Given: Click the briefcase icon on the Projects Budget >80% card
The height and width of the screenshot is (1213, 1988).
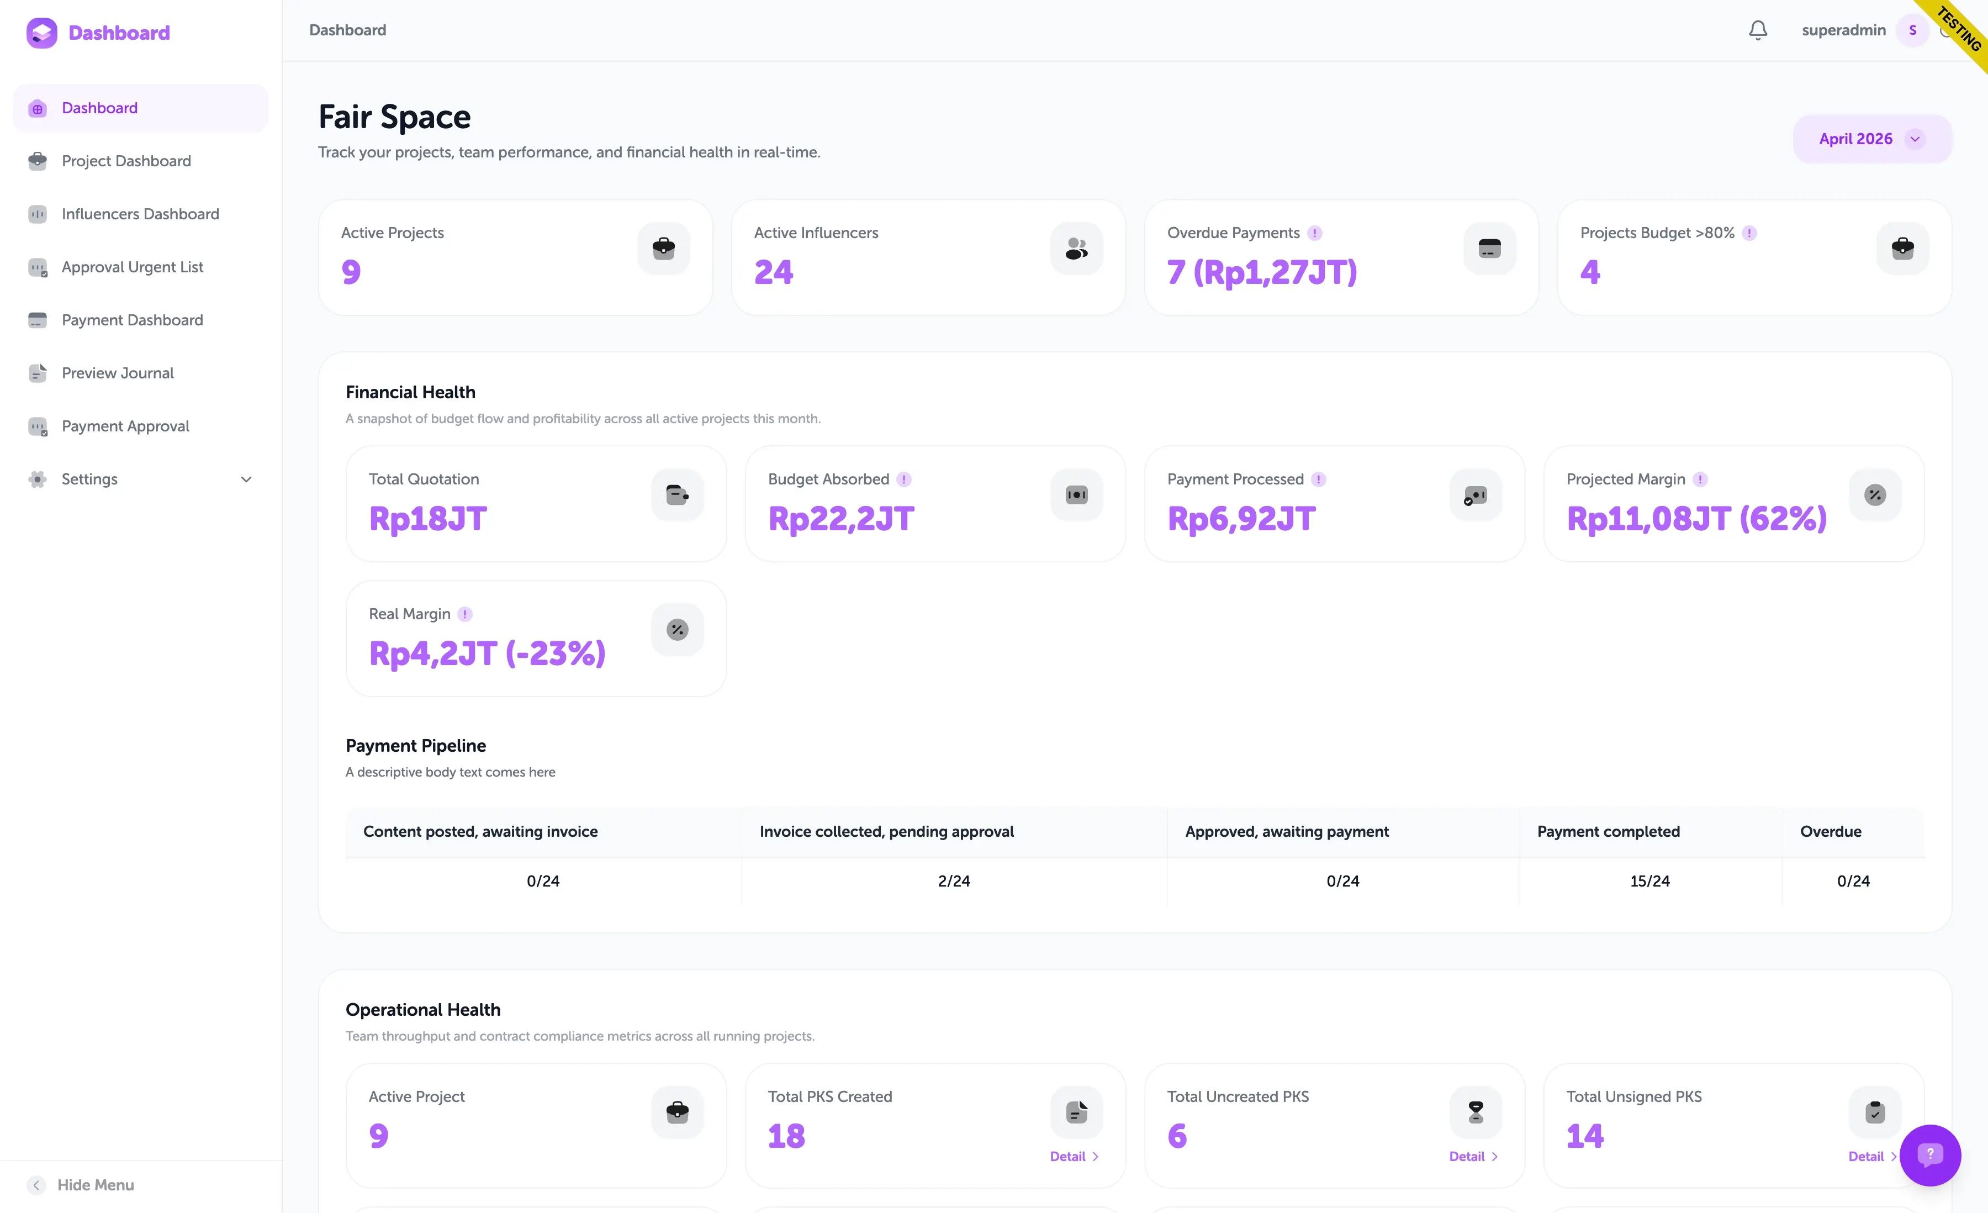Looking at the screenshot, I should (x=1902, y=248).
